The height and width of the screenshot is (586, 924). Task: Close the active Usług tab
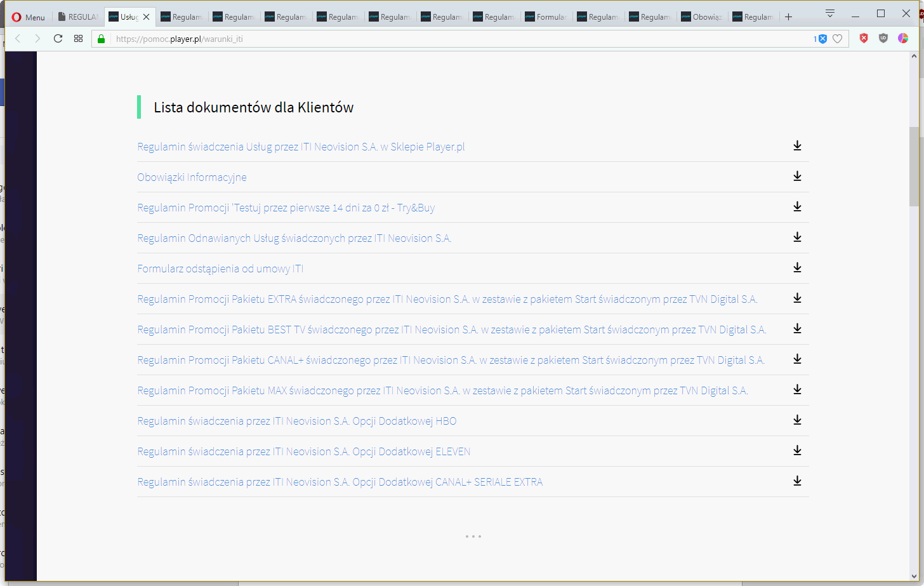click(x=147, y=17)
